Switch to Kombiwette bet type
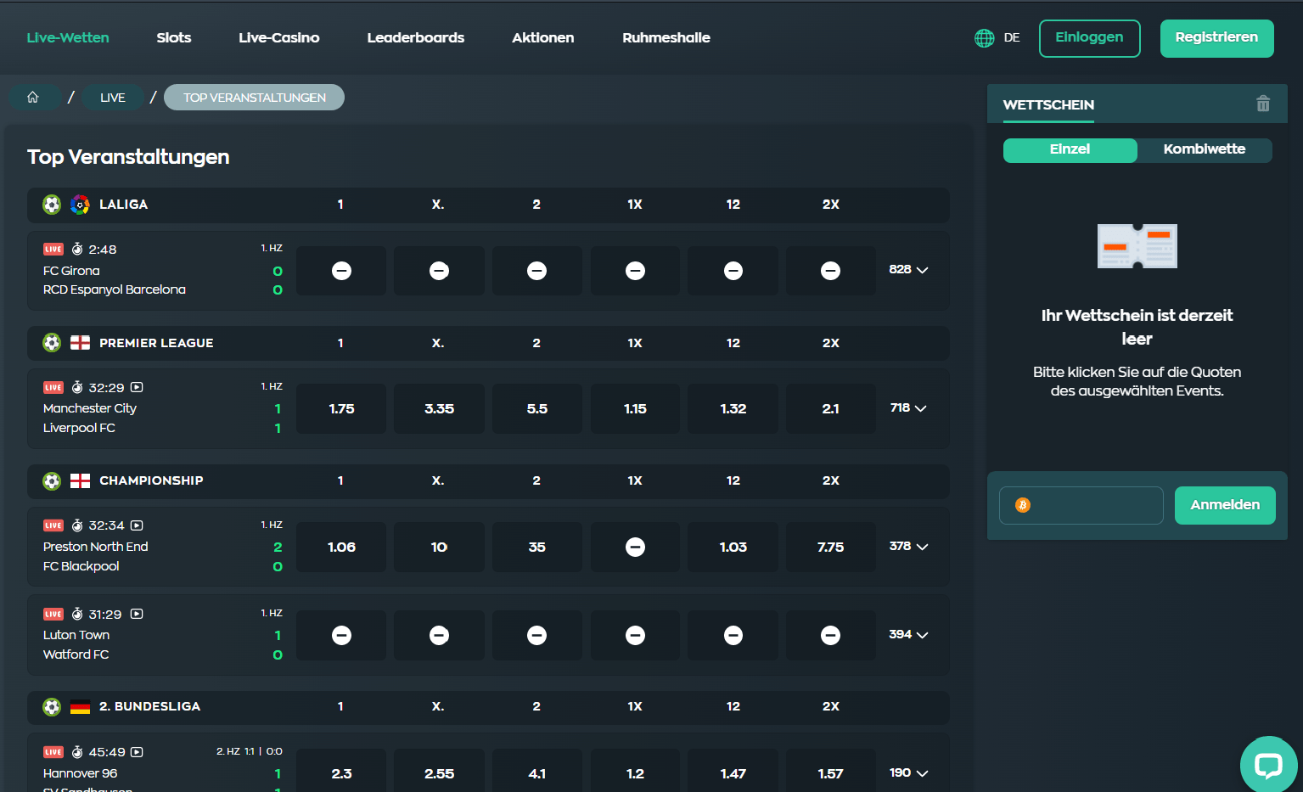The width and height of the screenshot is (1303, 792). click(x=1204, y=149)
